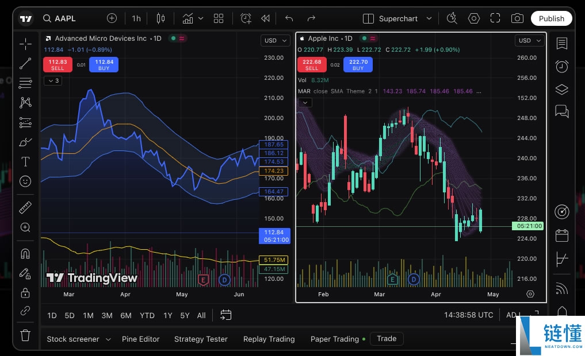Open the emoji icons tool

click(25, 181)
